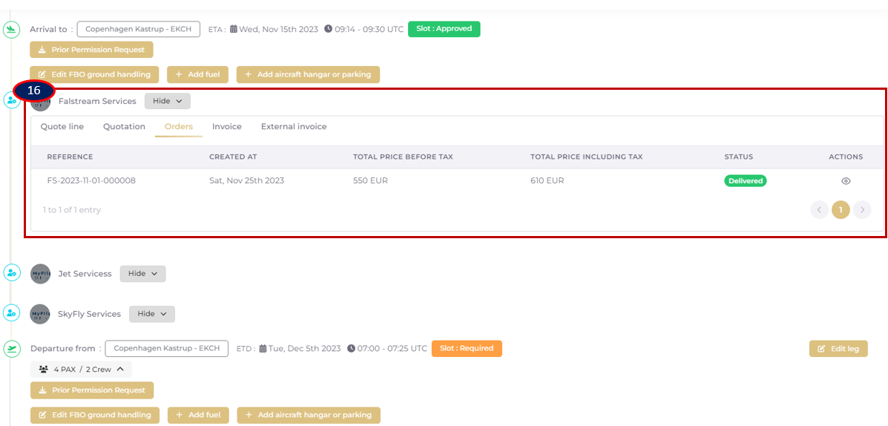Click arrival Prior Permission Request button
This screenshot has width=888, height=426.
coord(92,50)
